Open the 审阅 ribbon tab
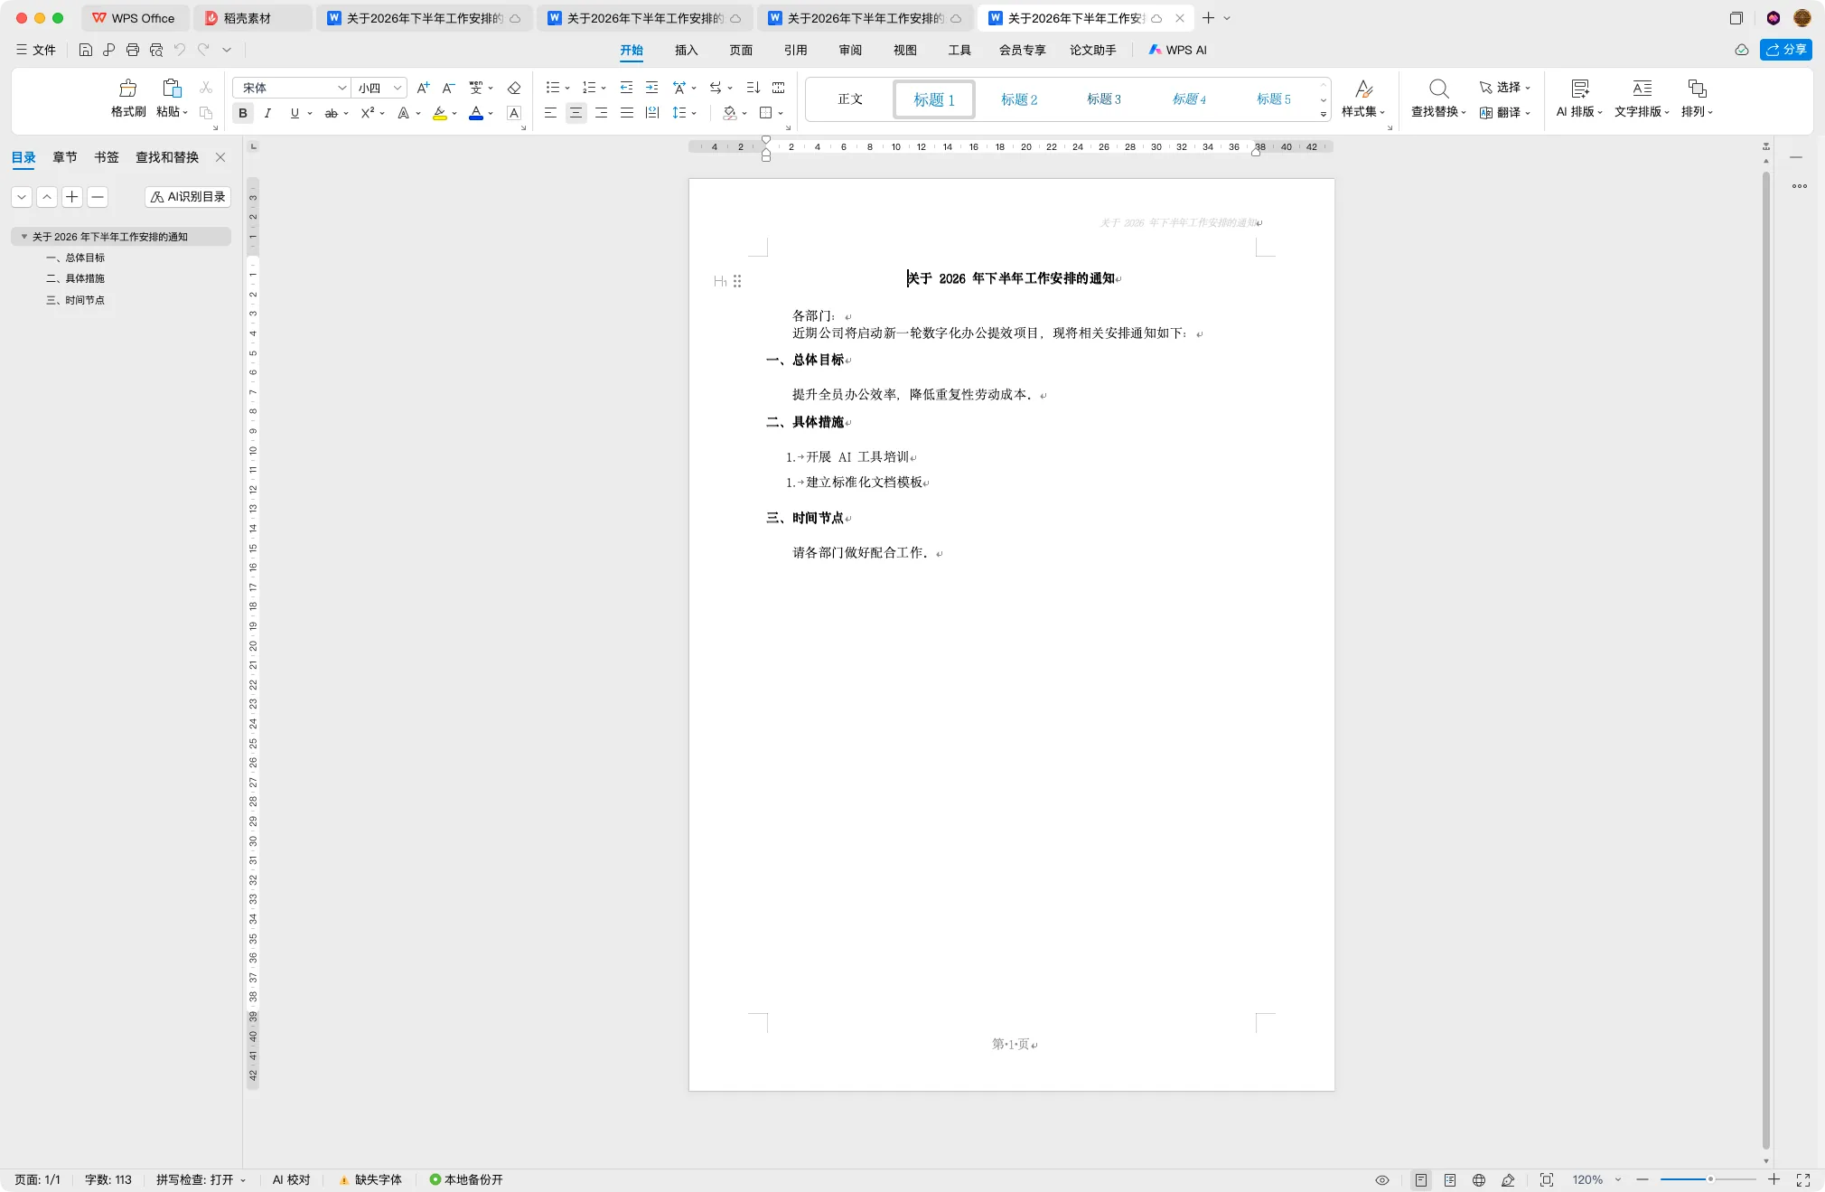Screen dimensions: 1825x1192 [x=850, y=50]
